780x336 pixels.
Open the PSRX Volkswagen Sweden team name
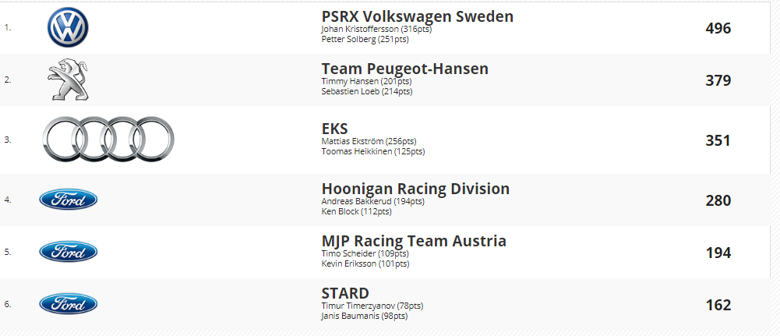point(417,16)
